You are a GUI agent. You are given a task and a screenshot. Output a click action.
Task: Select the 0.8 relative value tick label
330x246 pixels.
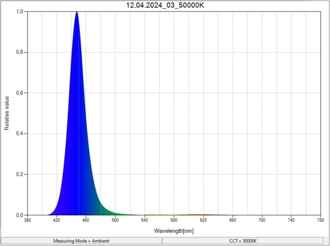click(x=20, y=52)
